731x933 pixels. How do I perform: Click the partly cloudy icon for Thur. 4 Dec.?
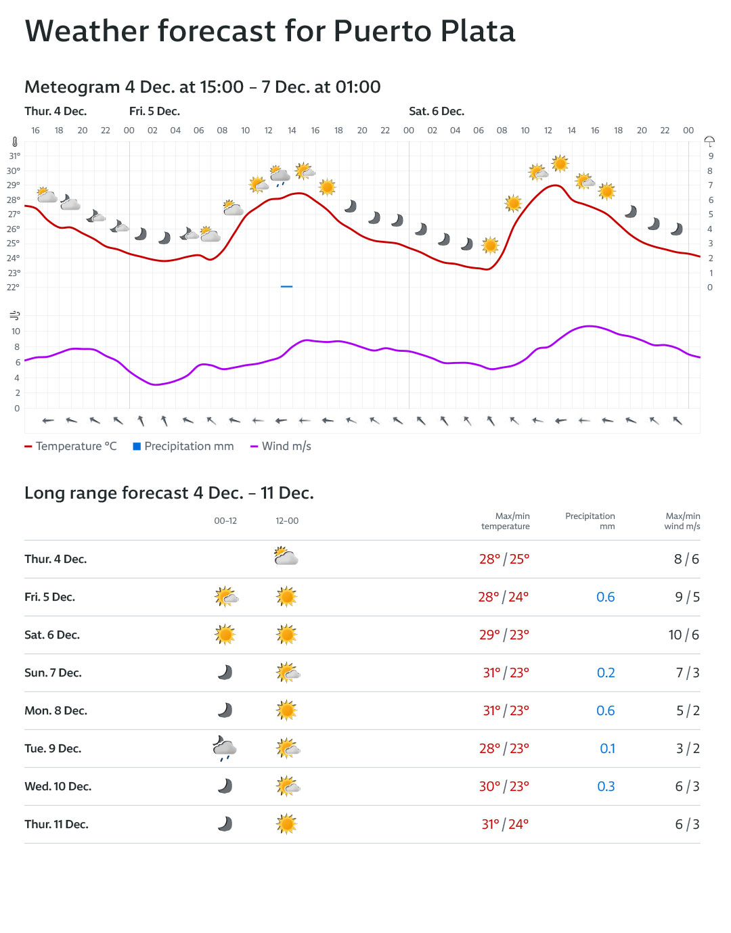pos(286,557)
